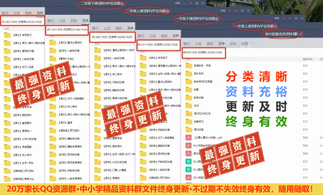The image size is (323, 195).
Task: Select 【语文】生字+字帖 row in 1293-file window
Action: [23, 163]
